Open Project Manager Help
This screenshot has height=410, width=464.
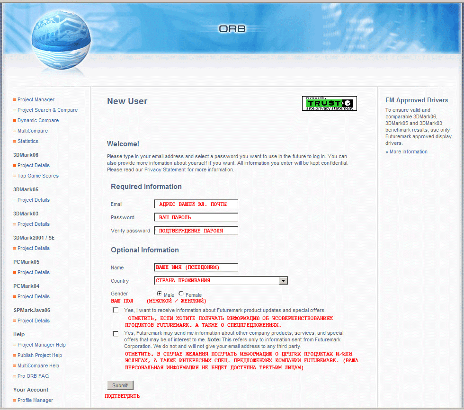42,345
